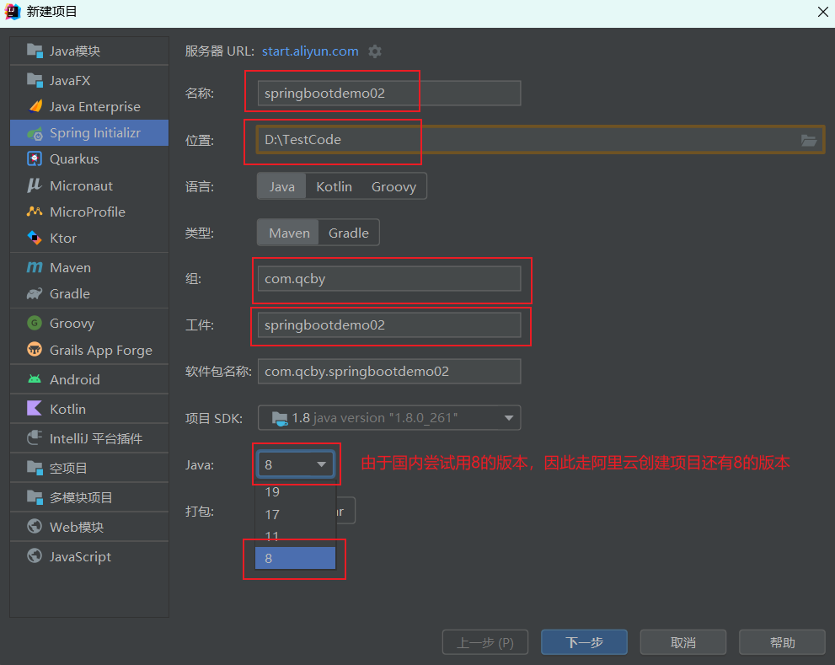835x665 pixels.
Task: Pick Java version 19 from list
Action: 296,492
